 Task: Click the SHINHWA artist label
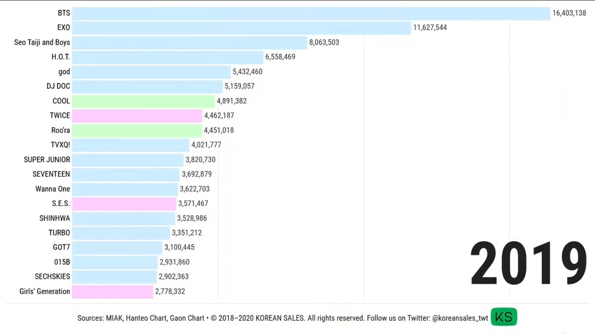tap(55, 218)
